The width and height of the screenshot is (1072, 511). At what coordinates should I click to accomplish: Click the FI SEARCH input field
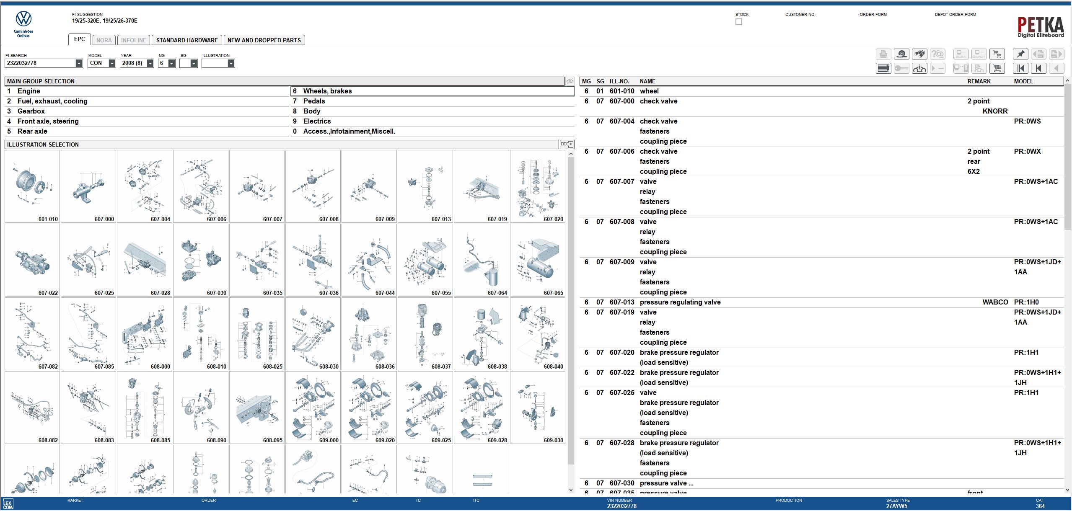pos(40,63)
